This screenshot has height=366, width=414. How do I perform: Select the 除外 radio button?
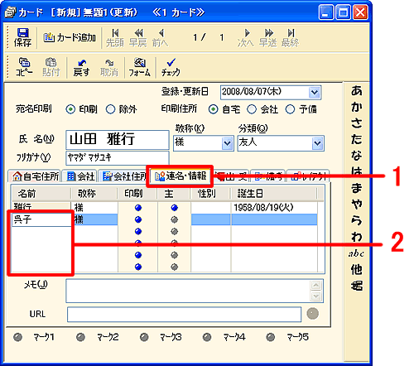click(x=111, y=109)
